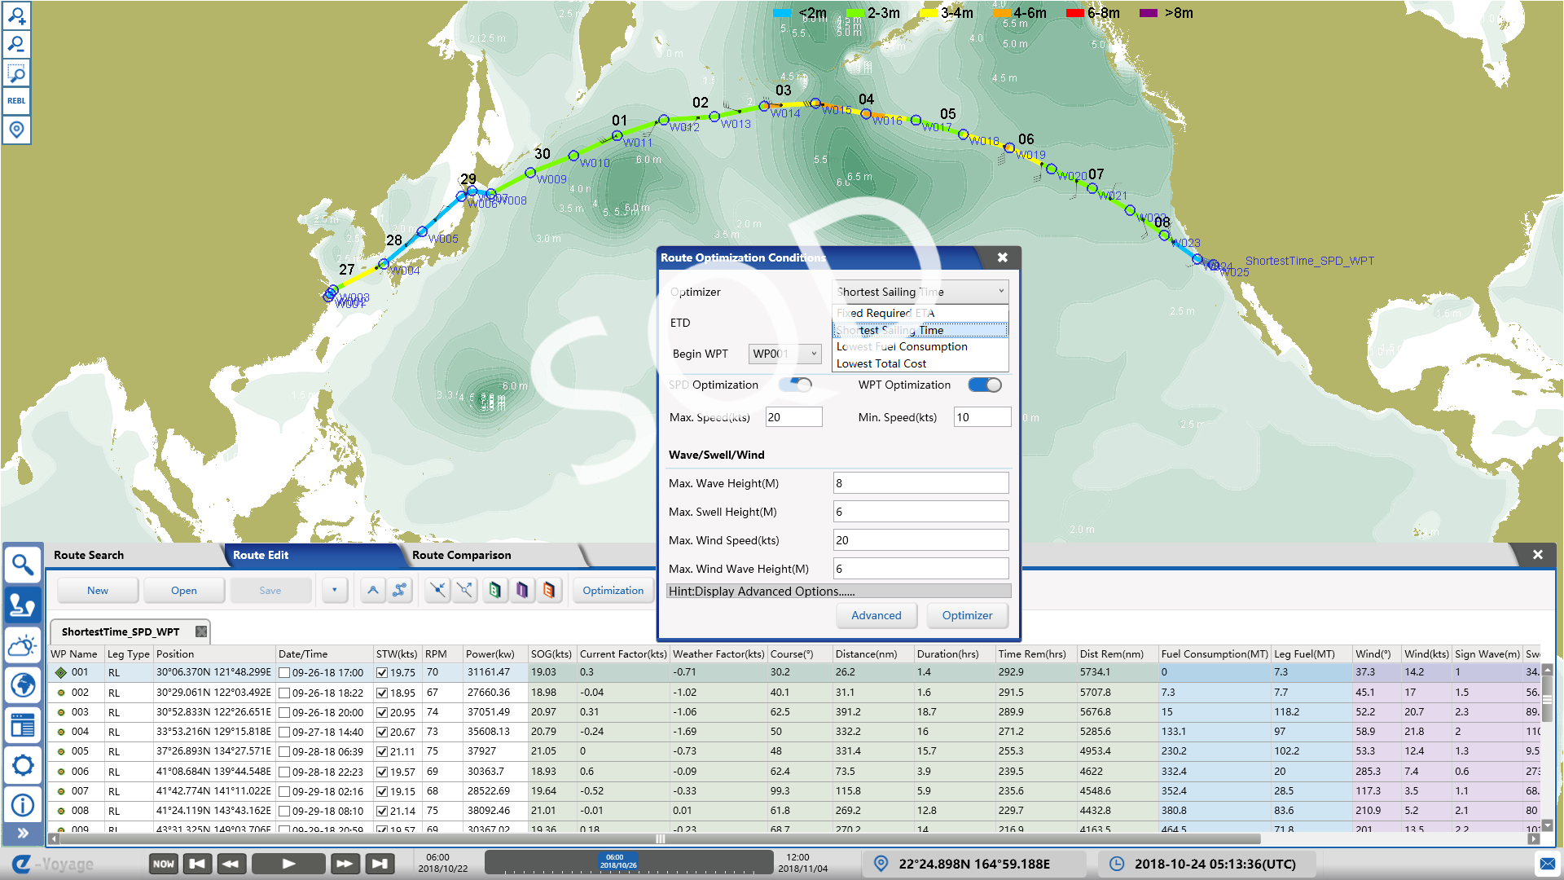The height and width of the screenshot is (880, 1564).
Task: Click the Max. Speed input field
Action: (793, 417)
